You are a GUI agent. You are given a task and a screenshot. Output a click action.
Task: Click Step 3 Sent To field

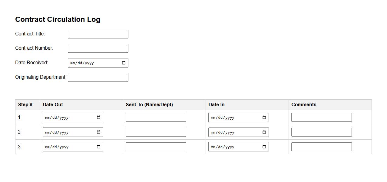click(x=156, y=147)
